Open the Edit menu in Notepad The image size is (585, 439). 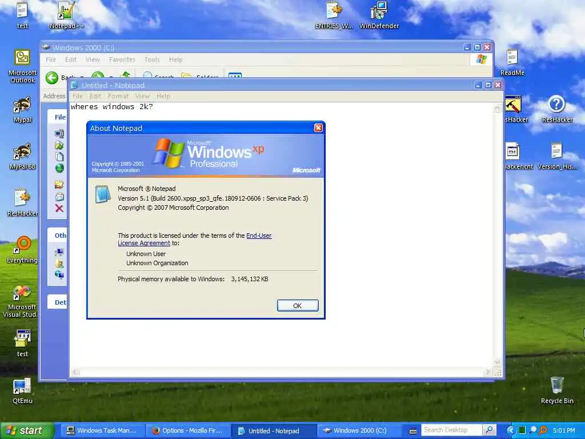click(x=95, y=96)
